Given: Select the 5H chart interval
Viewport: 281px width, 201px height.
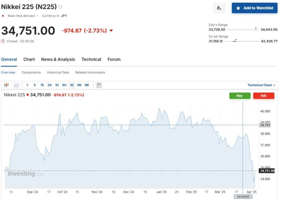Looking at the screenshot, I should [64, 85].
